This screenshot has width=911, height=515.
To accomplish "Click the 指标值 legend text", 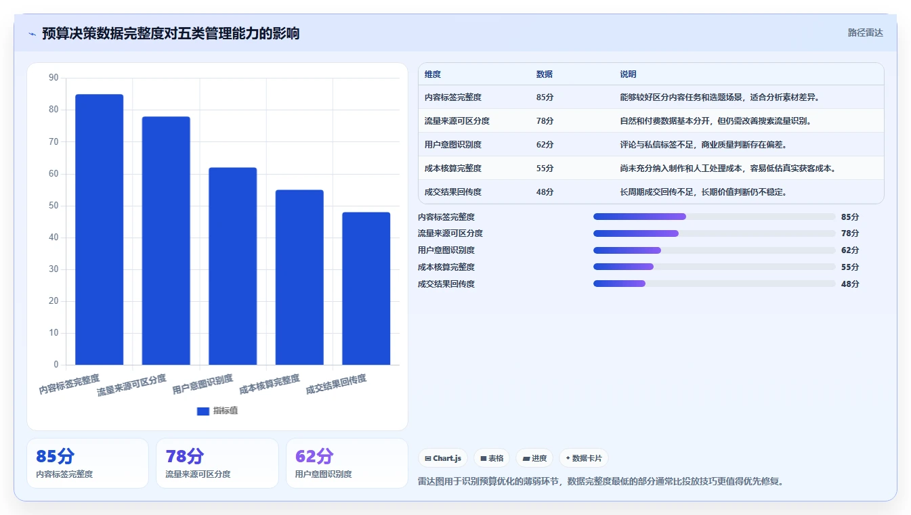I will pos(226,411).
